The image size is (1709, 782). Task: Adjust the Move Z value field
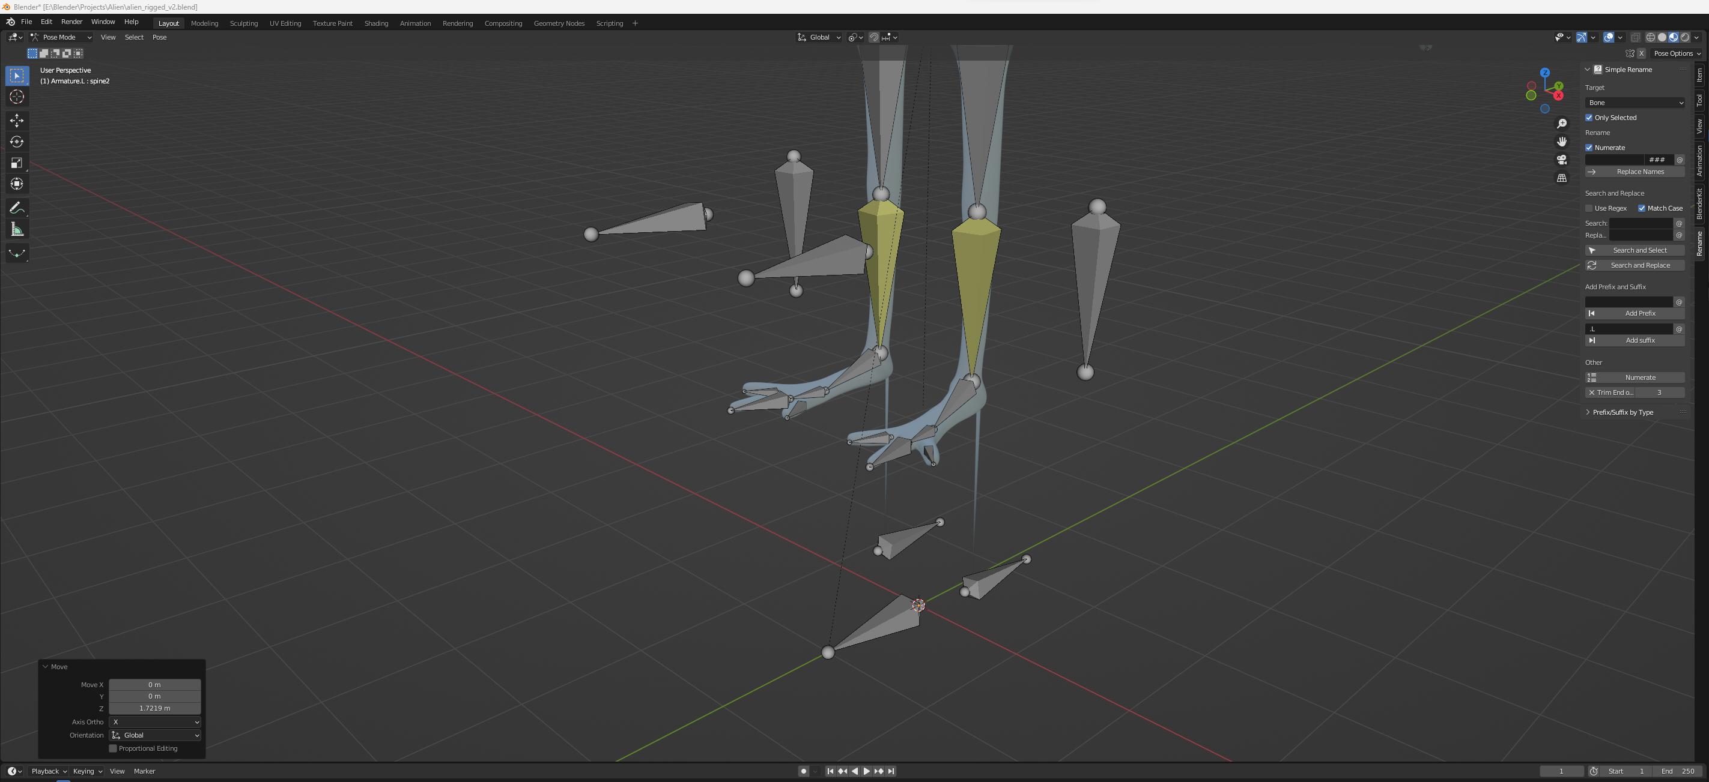[x=154, y=708]
